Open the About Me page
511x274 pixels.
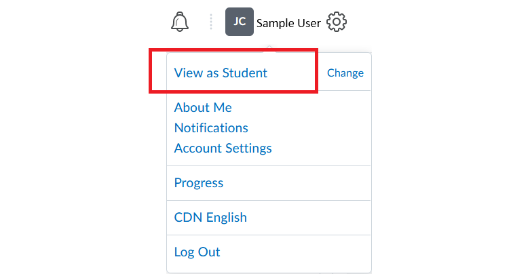click(x=203, y=108)
